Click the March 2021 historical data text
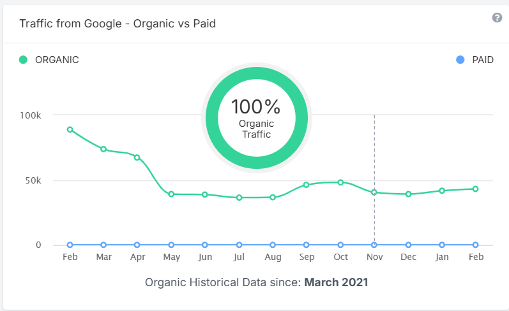 336,282
